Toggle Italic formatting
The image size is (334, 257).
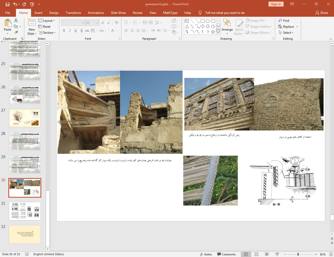[70, 31]
